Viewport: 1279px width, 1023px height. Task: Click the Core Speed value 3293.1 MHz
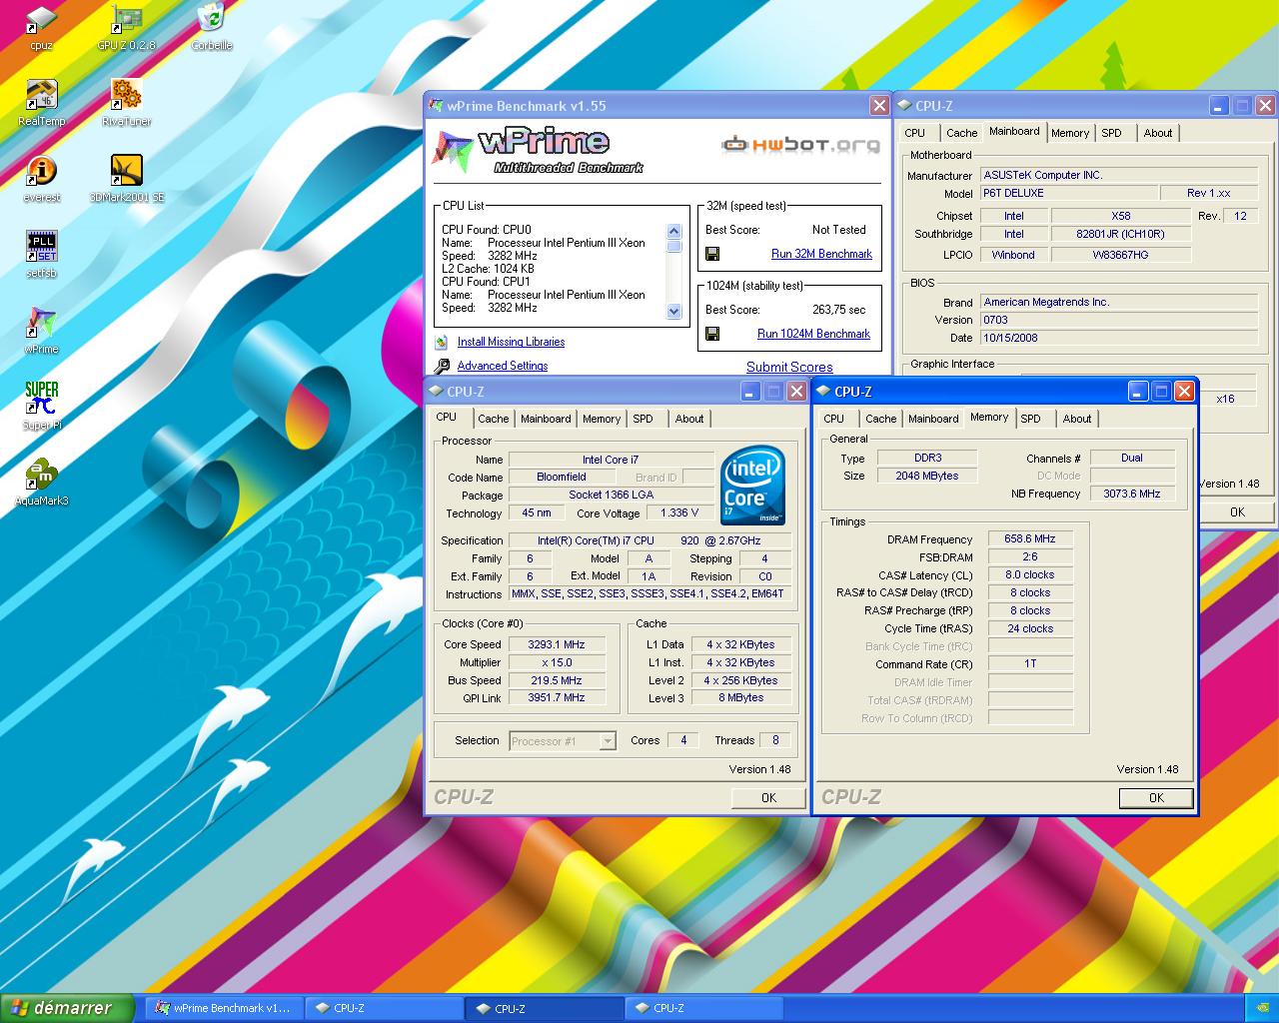point(557,644)
